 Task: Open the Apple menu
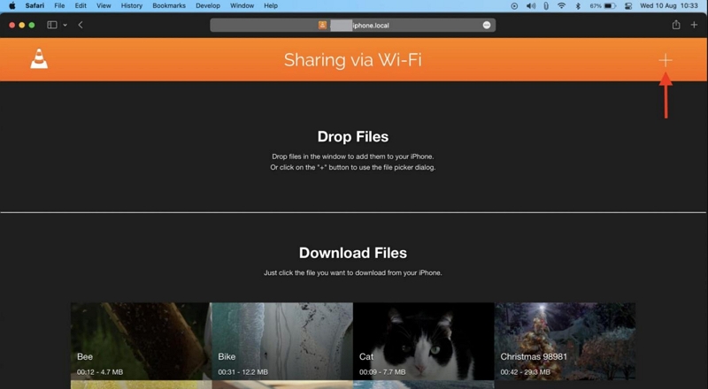point(12,6)
